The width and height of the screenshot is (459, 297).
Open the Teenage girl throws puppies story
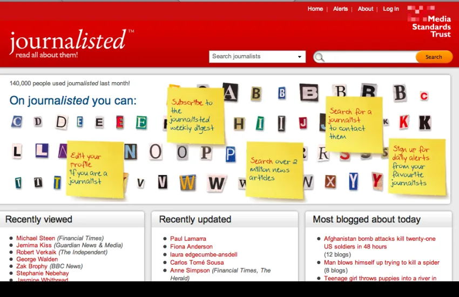click(380, 278)
